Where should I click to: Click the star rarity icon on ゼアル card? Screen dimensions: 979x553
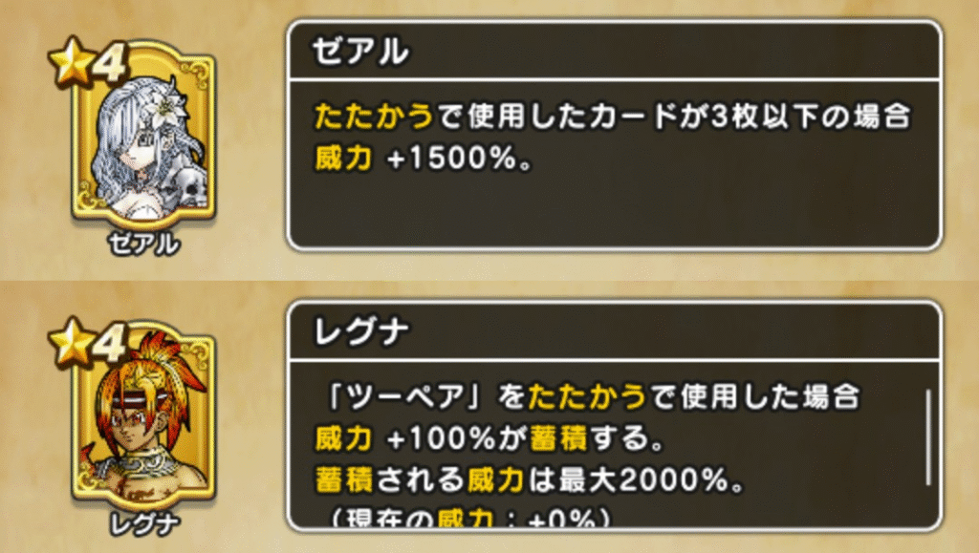(67, 65)
